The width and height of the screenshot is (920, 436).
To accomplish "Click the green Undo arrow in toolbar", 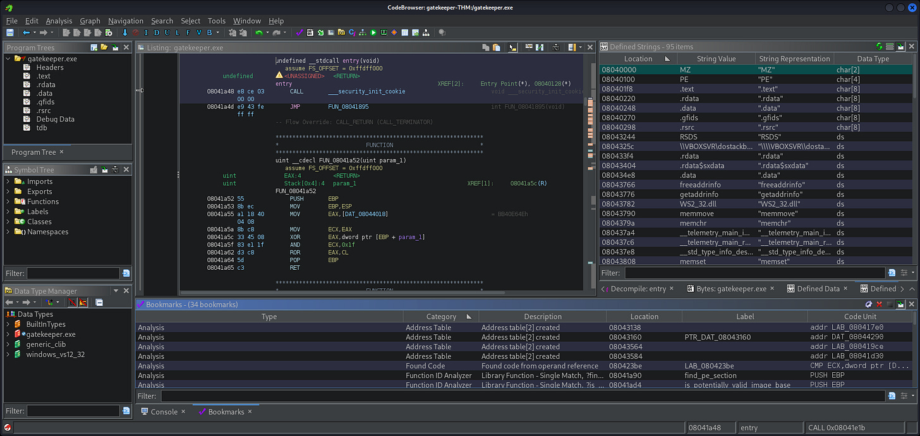I will point(258,32).
